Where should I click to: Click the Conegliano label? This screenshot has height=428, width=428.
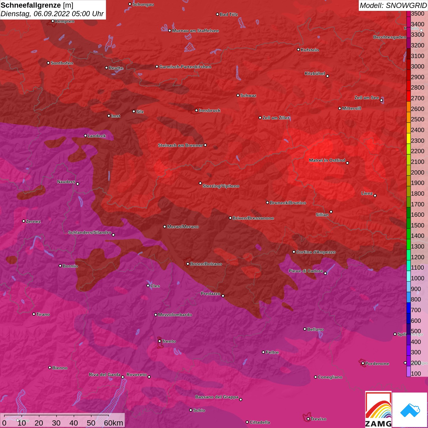tap(330, 377)
